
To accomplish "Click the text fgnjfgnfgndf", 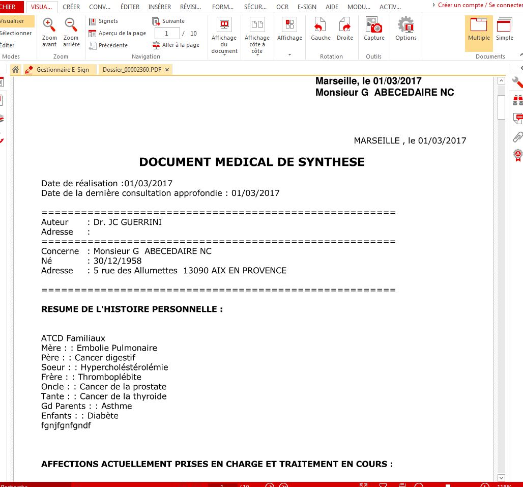I will pos(66,425).
